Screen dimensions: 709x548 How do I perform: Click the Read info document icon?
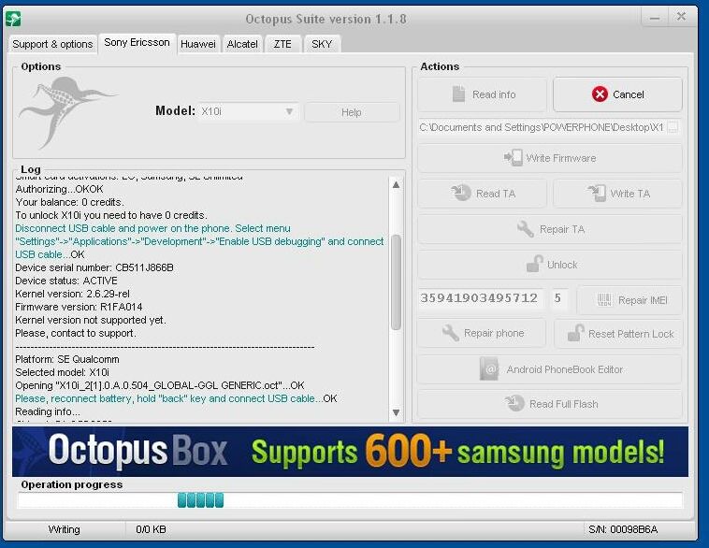pos(458,94)
